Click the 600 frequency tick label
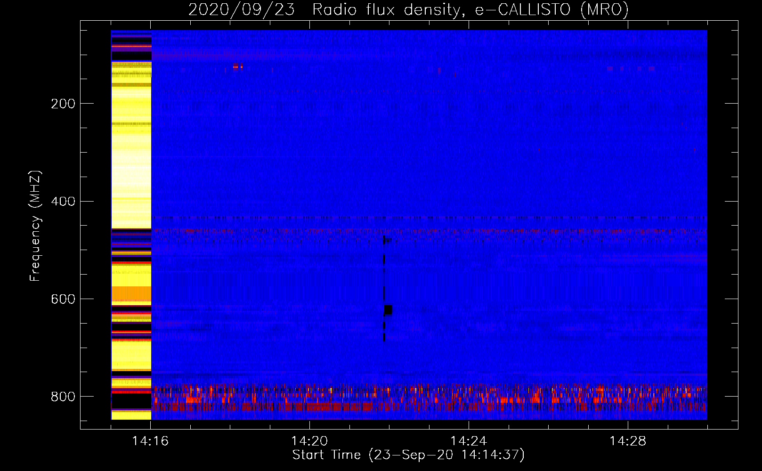762x471 pixels. coord(63,300)
